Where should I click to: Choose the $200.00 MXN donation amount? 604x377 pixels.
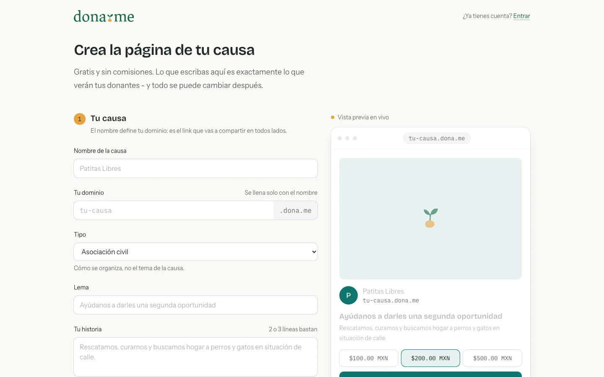pos(430,358)
